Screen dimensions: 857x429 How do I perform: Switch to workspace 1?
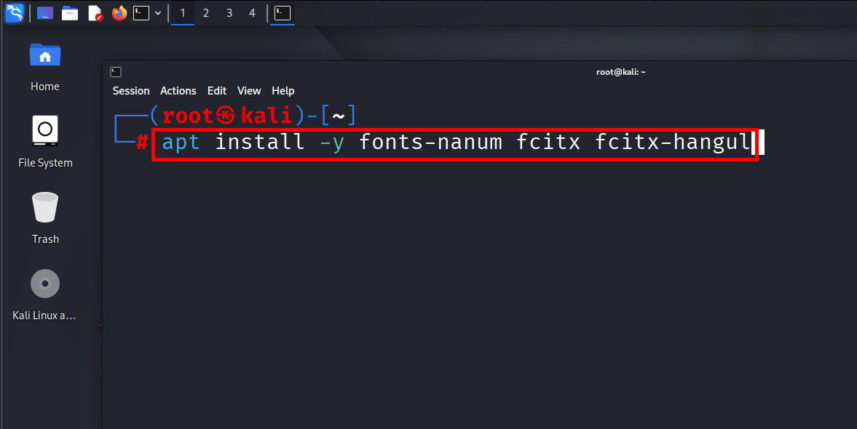tap(183, 13)
